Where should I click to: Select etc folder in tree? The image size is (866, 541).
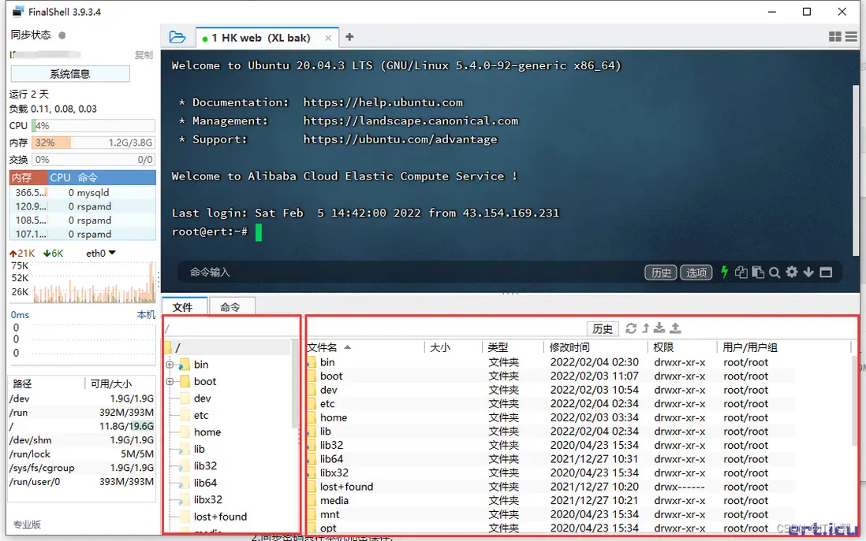tap(201, 415)
